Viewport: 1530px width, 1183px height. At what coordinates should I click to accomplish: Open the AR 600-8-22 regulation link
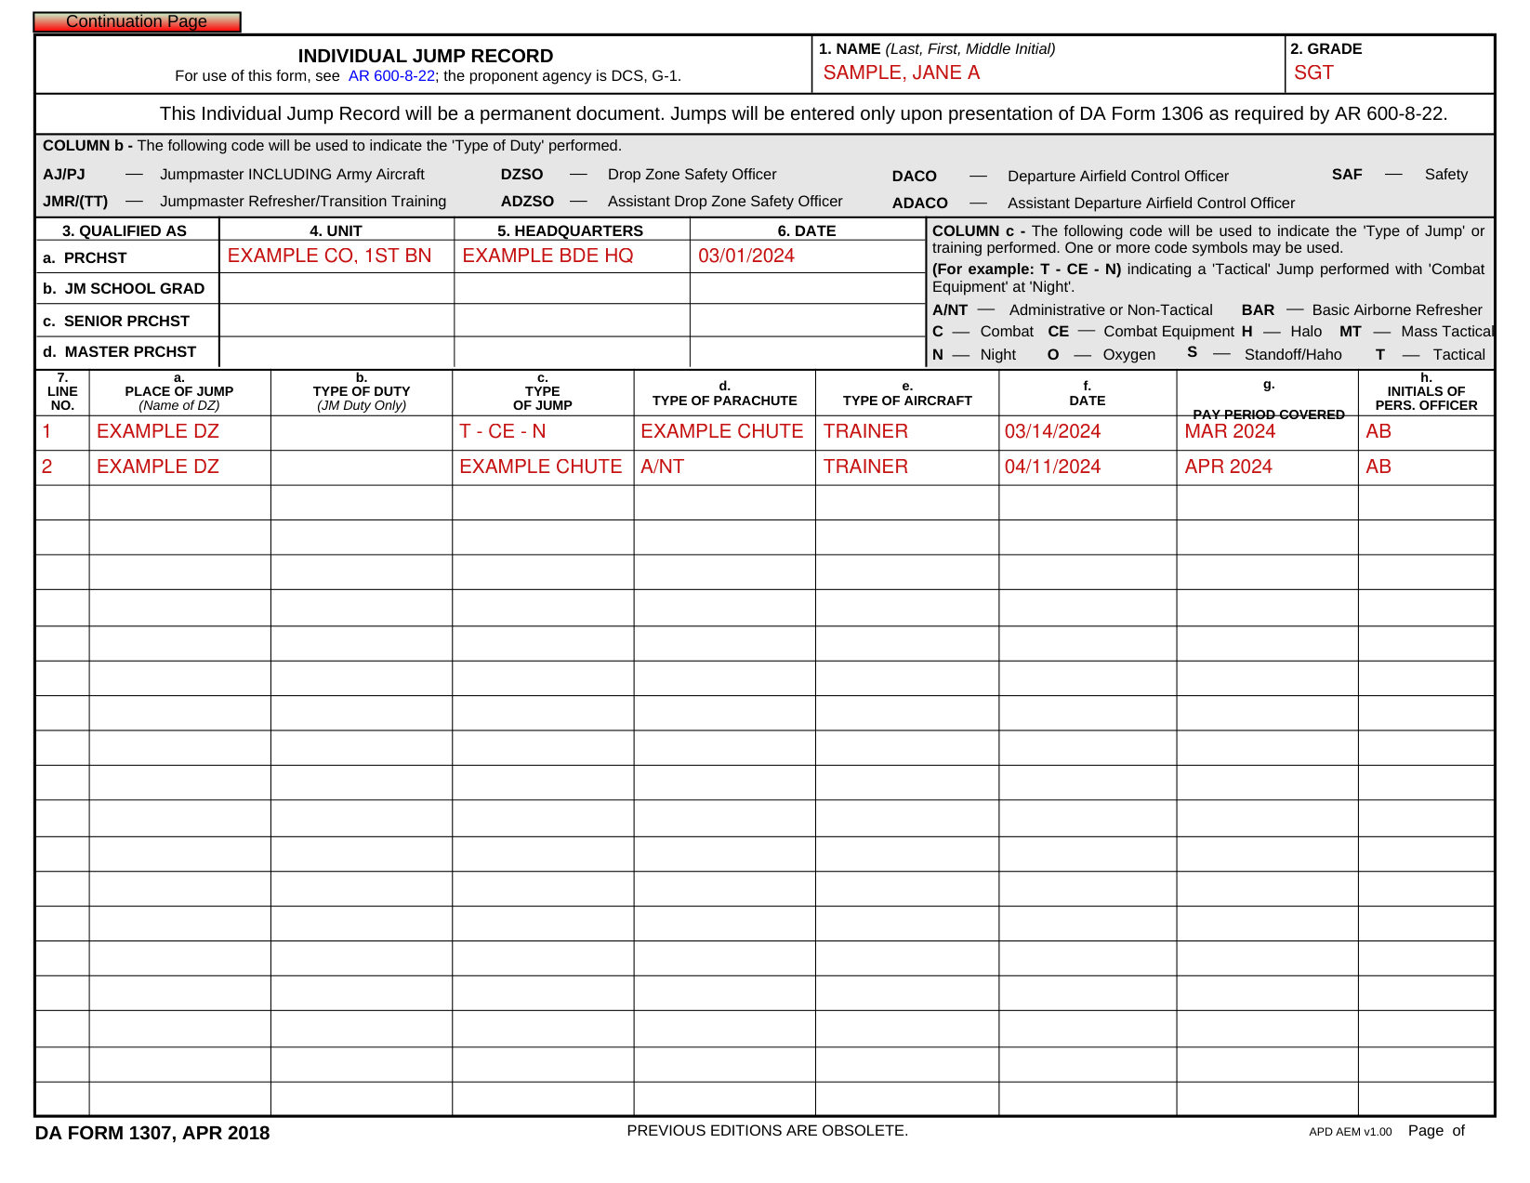click(391, 76)
